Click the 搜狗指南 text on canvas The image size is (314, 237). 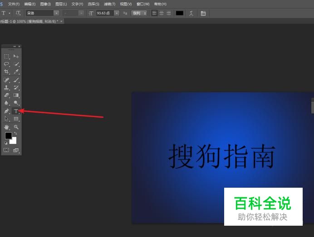(222, 156)
